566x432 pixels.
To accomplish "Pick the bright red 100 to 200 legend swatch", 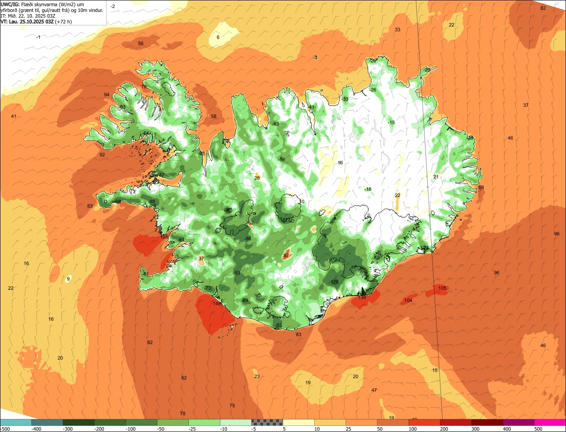I will click(x=424, y=422).
